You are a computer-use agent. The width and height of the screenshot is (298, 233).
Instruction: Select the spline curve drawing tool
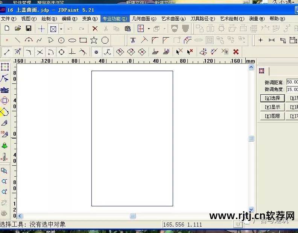[x=39, y=40]
